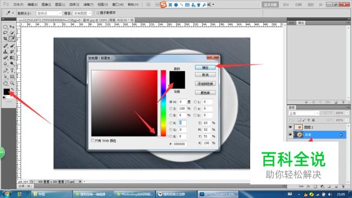Click the lock all icon in Layers panel
The width and height of the screenshot is (352, 198).
point(314,120)
